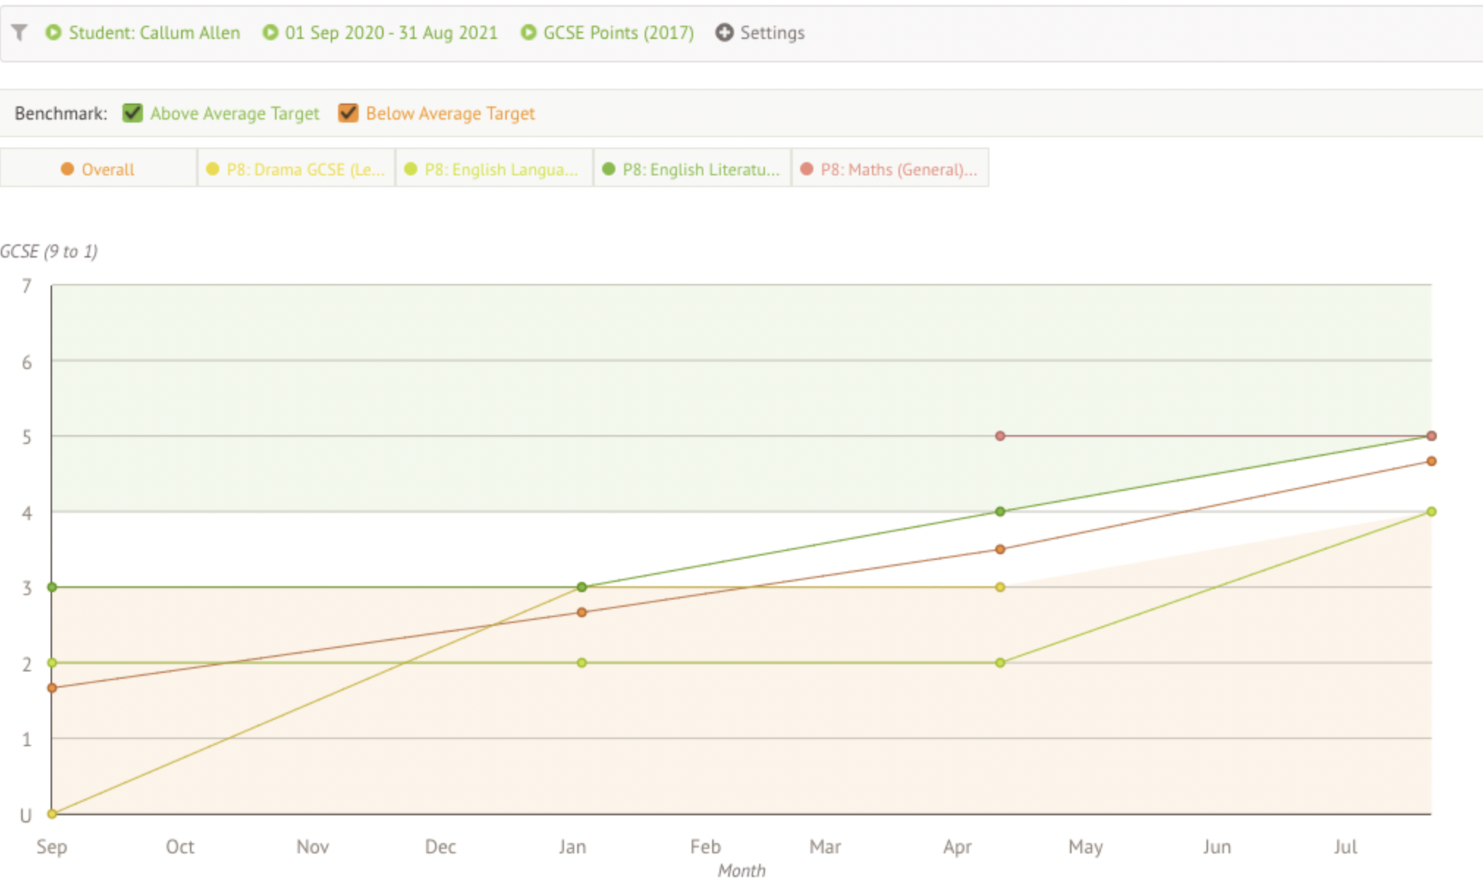Select the Overall legend tab

107,170
